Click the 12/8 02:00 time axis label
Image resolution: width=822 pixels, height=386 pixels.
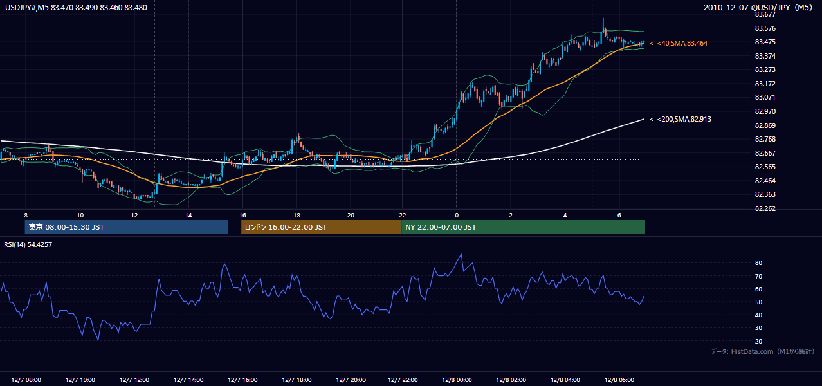(511, 380)
